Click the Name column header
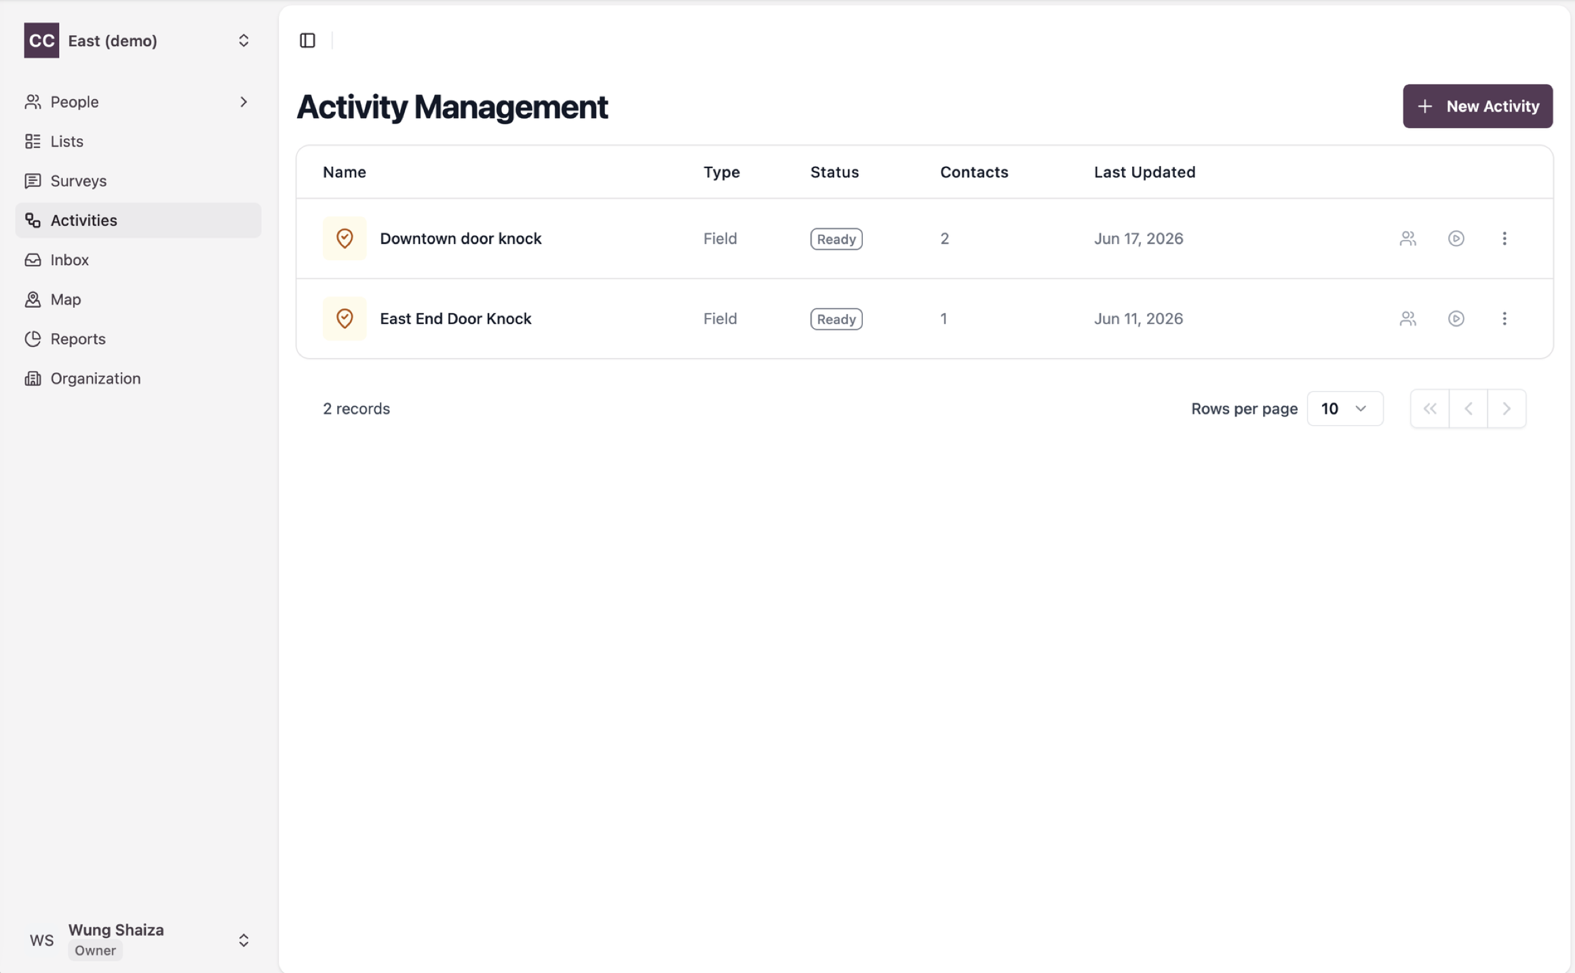The image size is (1575, 973). point(345,172)
